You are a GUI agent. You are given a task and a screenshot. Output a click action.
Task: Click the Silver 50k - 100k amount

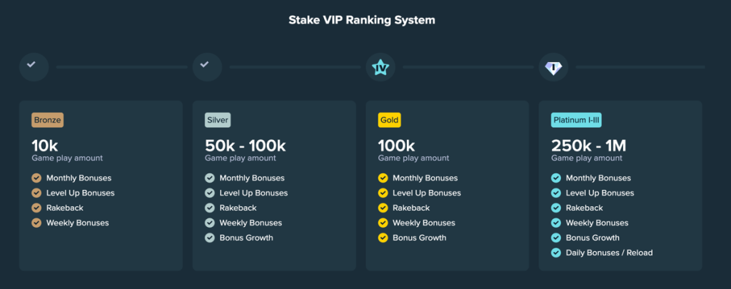point(246,146)
